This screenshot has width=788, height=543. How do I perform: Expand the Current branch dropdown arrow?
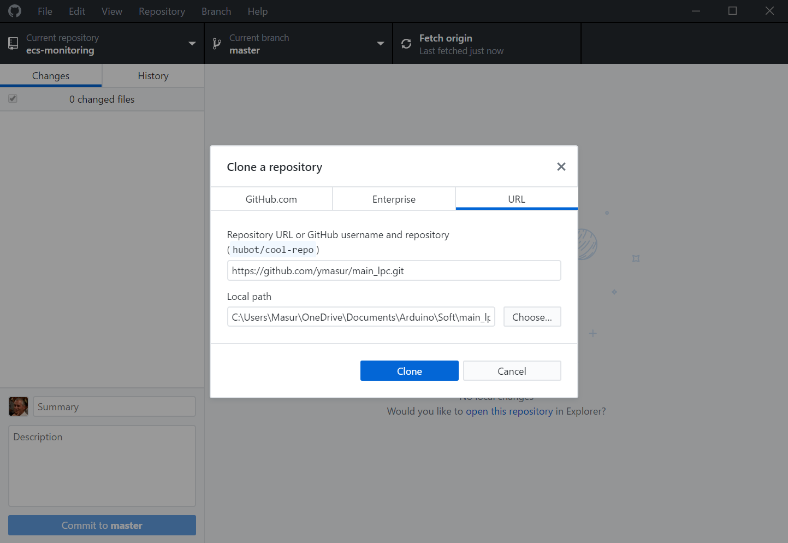[x=381, y=44]
